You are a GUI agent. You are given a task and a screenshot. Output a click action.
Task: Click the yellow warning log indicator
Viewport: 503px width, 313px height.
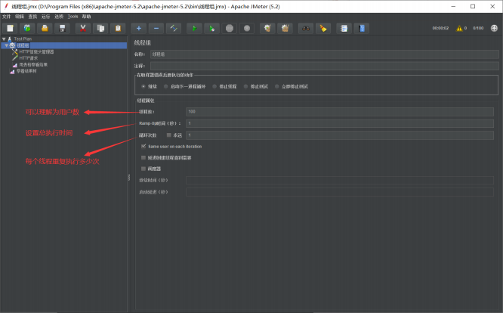click(458, 28)
